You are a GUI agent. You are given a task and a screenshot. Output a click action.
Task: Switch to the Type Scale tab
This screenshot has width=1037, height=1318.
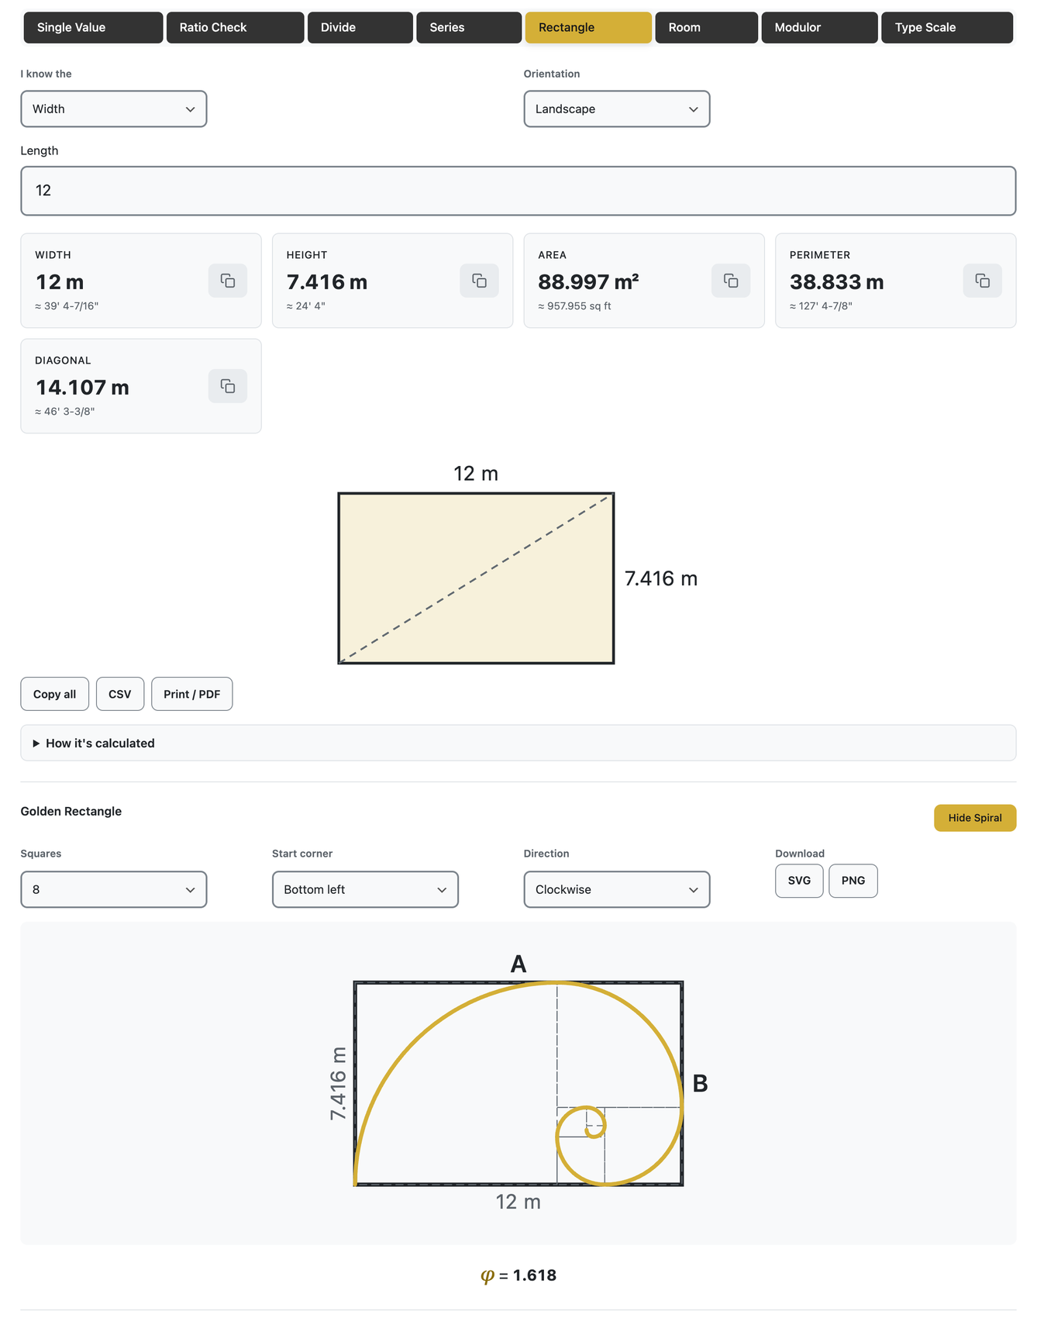pos(947,27)
